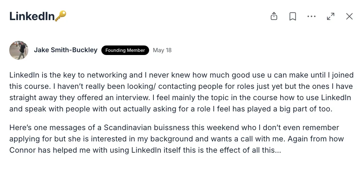
Task: Click the line starting 'applying for but she'
Action: pyautogui.click(x=176, y=139)
